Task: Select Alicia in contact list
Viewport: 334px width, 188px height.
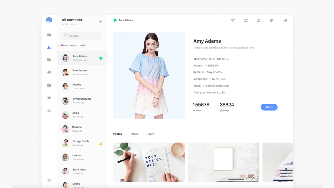Action: click(x=82, y=115)
